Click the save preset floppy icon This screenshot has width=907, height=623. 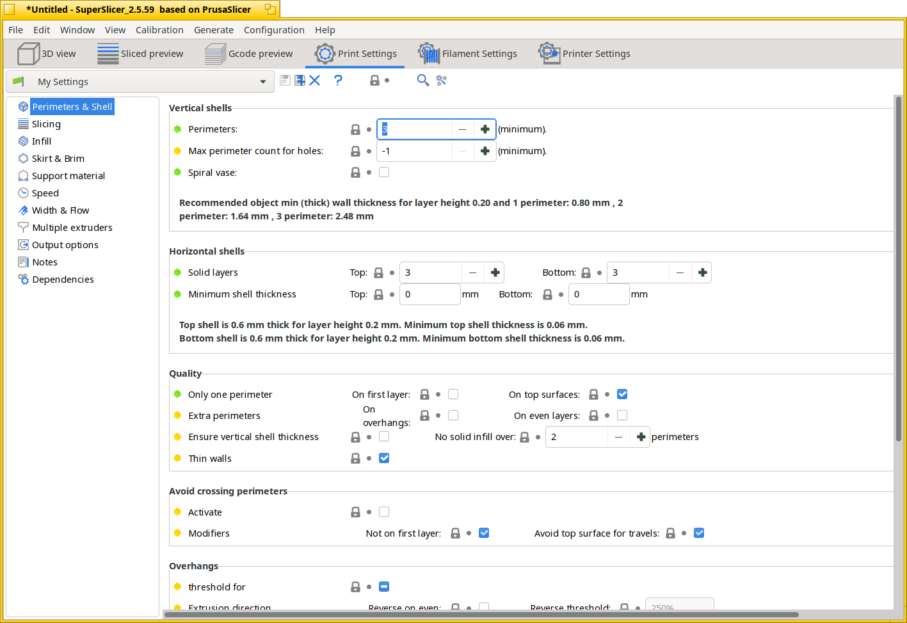click(x=285, y=81)
